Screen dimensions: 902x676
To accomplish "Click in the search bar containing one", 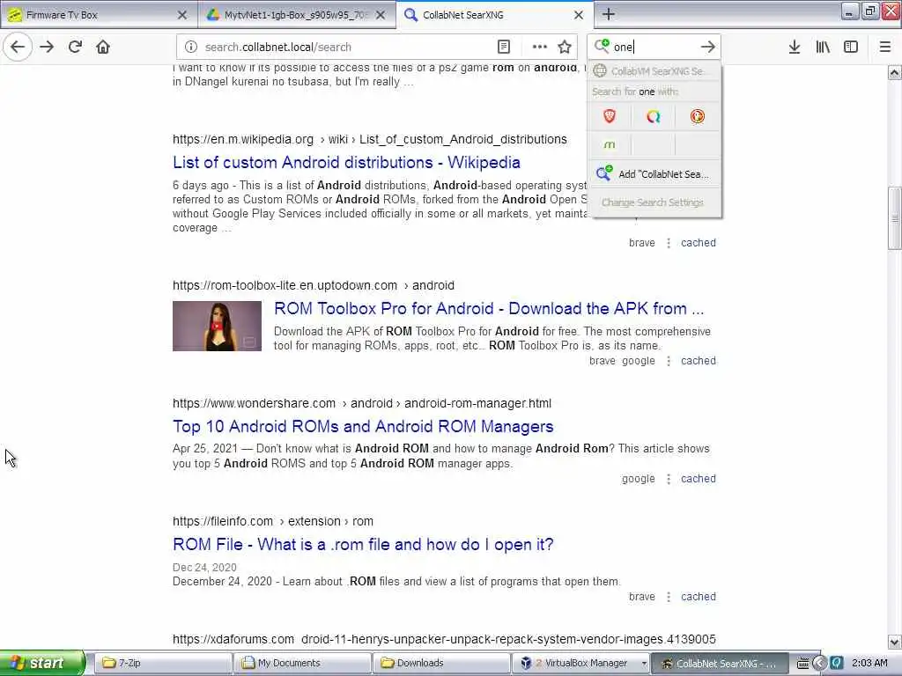I will [654, 48].
